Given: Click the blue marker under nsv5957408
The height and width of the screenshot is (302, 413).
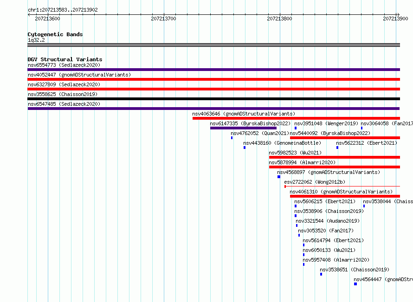Looking at the screenshot, I should tap(303, 264).
